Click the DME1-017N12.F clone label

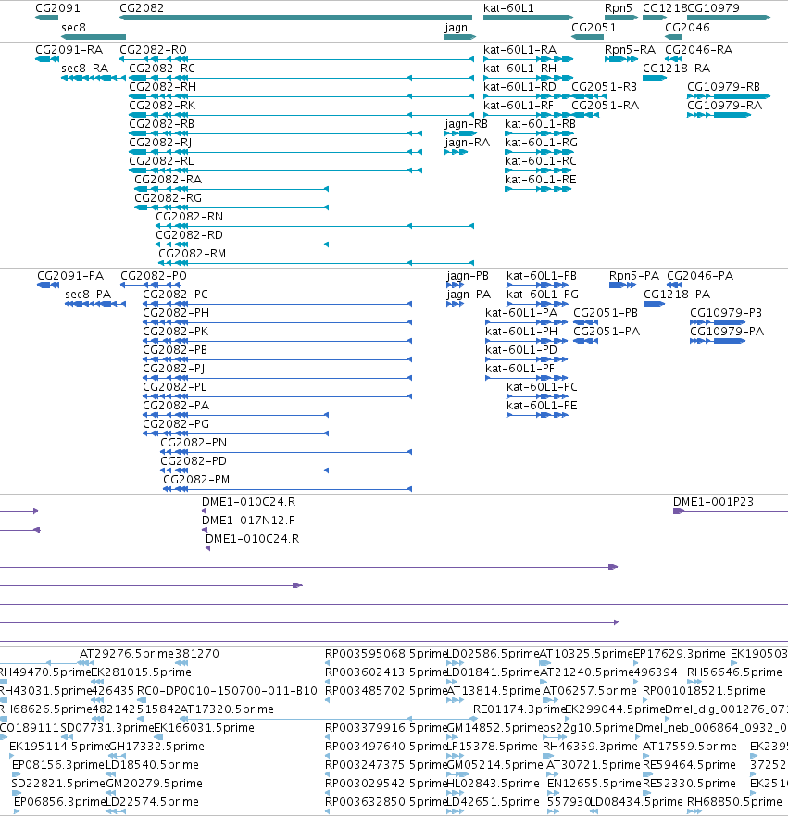tap(248, 521)
